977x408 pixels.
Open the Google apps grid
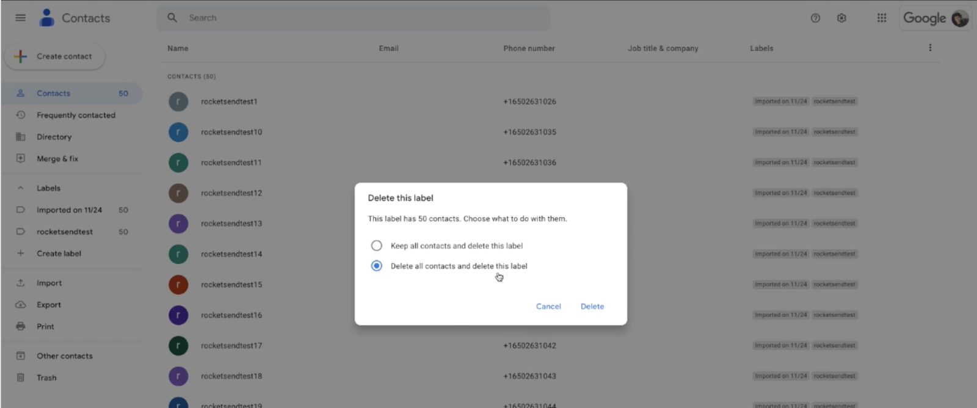pyautogui.click(x=882, y=18)
